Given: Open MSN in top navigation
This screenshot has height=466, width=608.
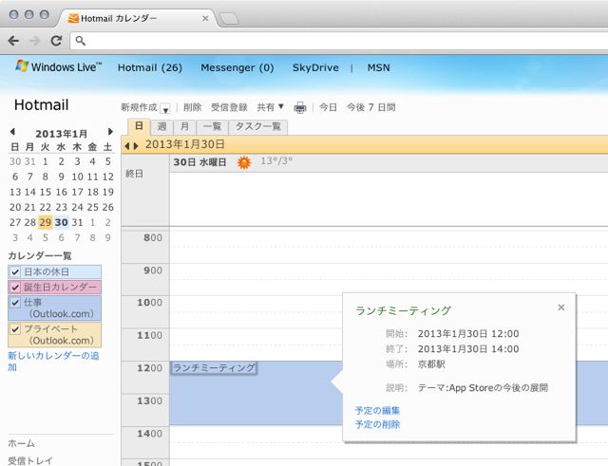Looking at the screenshot, I should point(379,67).
